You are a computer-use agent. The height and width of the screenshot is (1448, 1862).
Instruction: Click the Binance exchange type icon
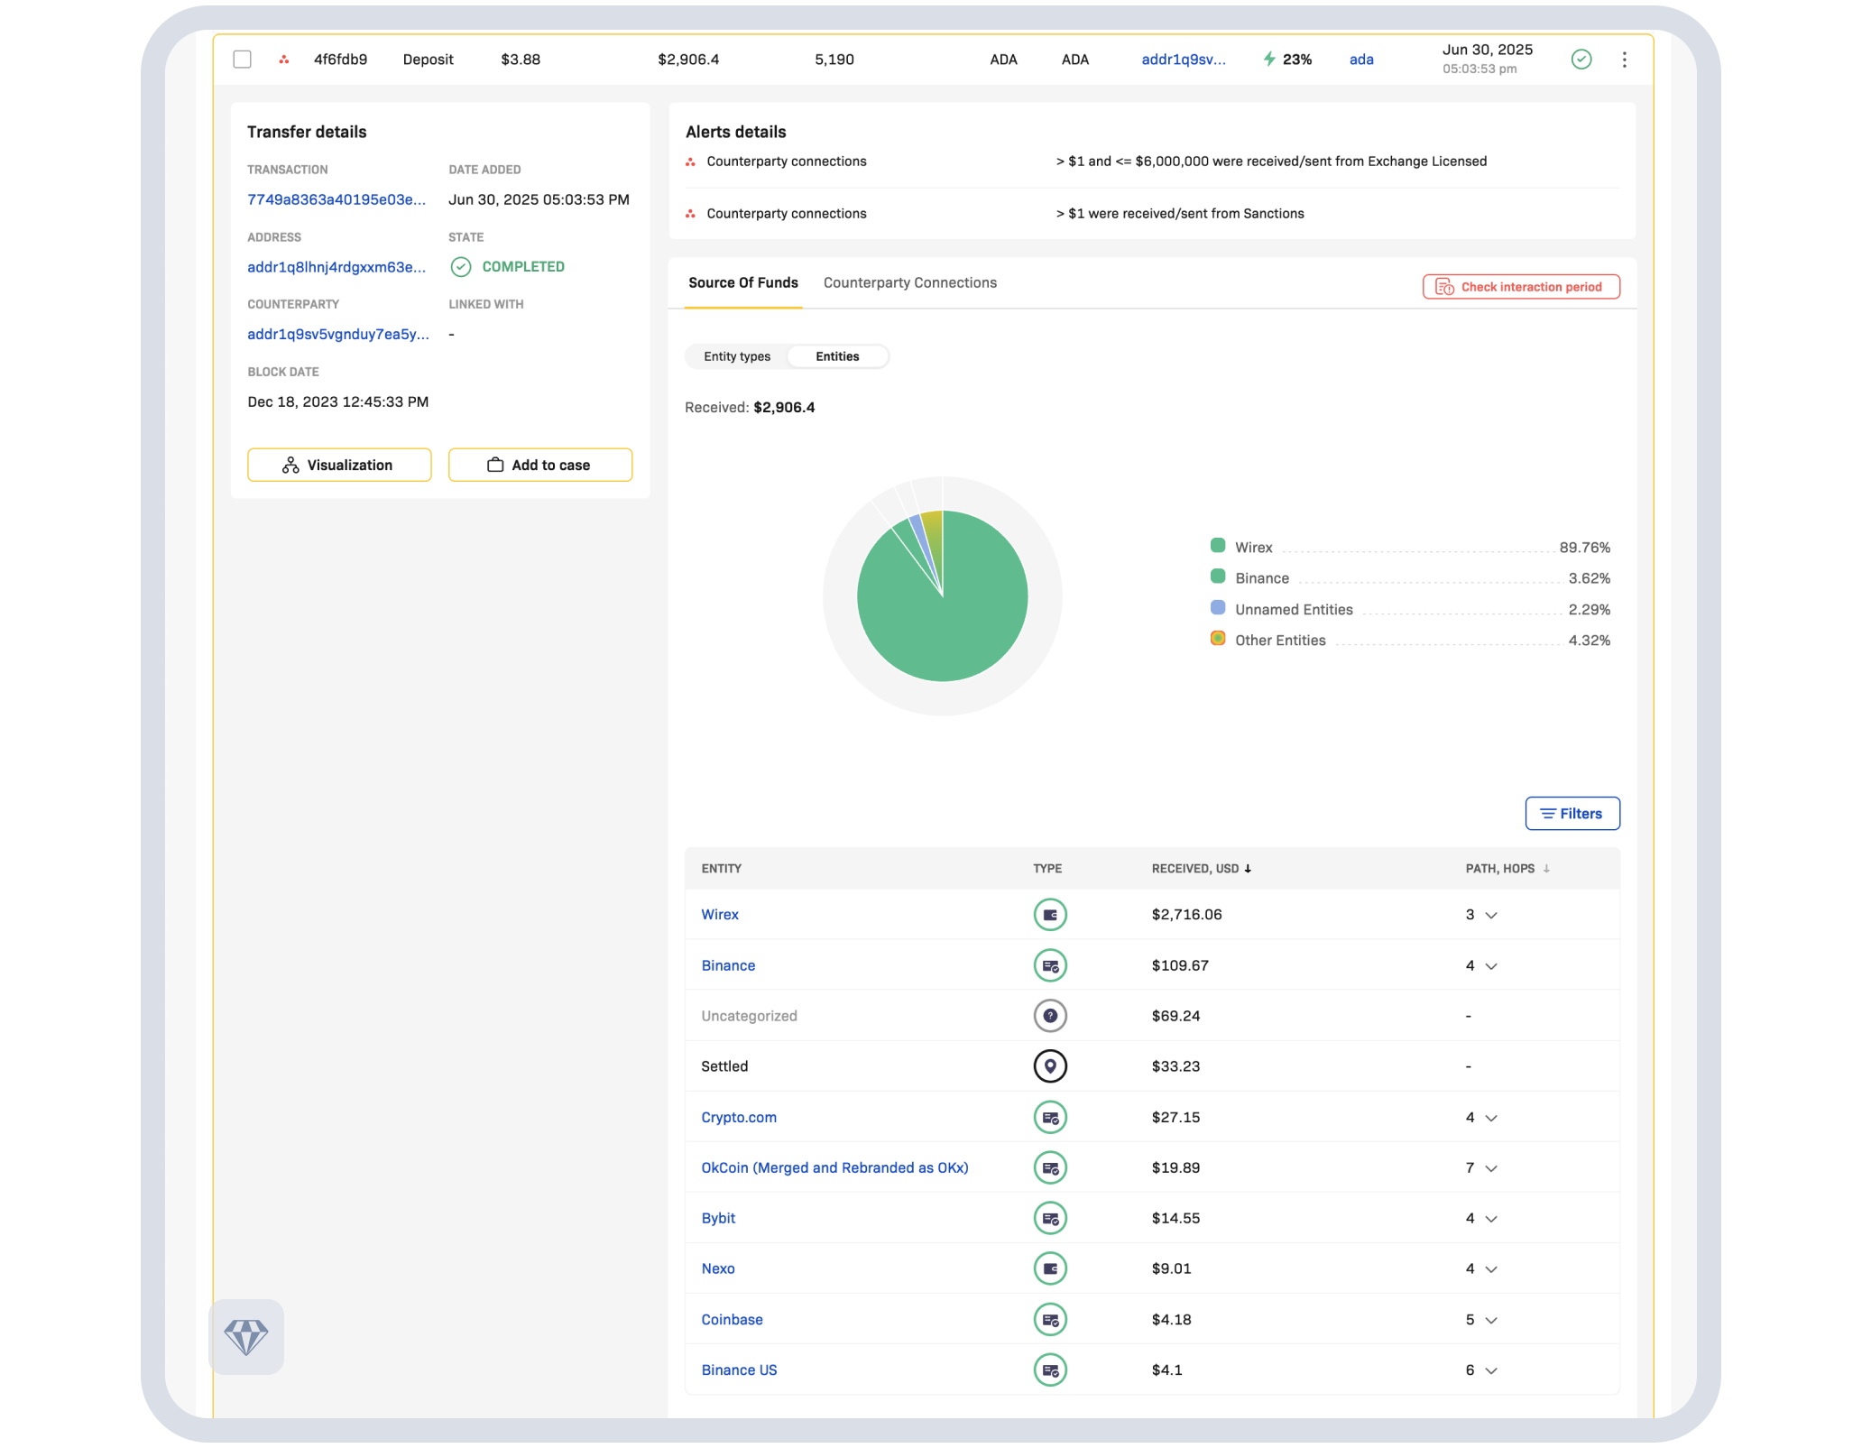(x=1049, y=964)
